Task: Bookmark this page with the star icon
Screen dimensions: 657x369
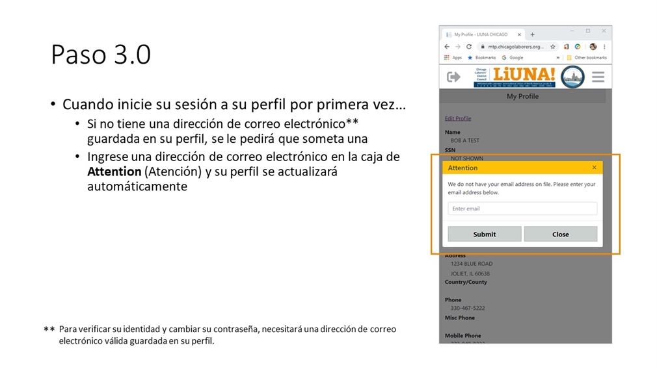Action: click(553, 47)
